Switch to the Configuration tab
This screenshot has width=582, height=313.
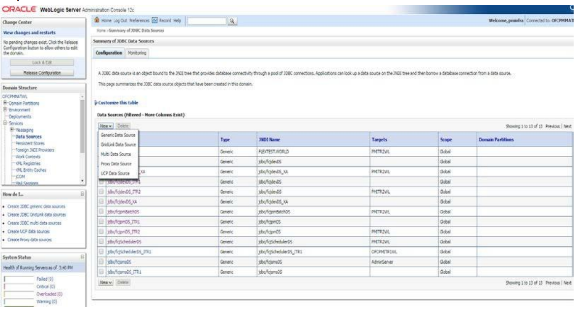[x=109, y=53]
